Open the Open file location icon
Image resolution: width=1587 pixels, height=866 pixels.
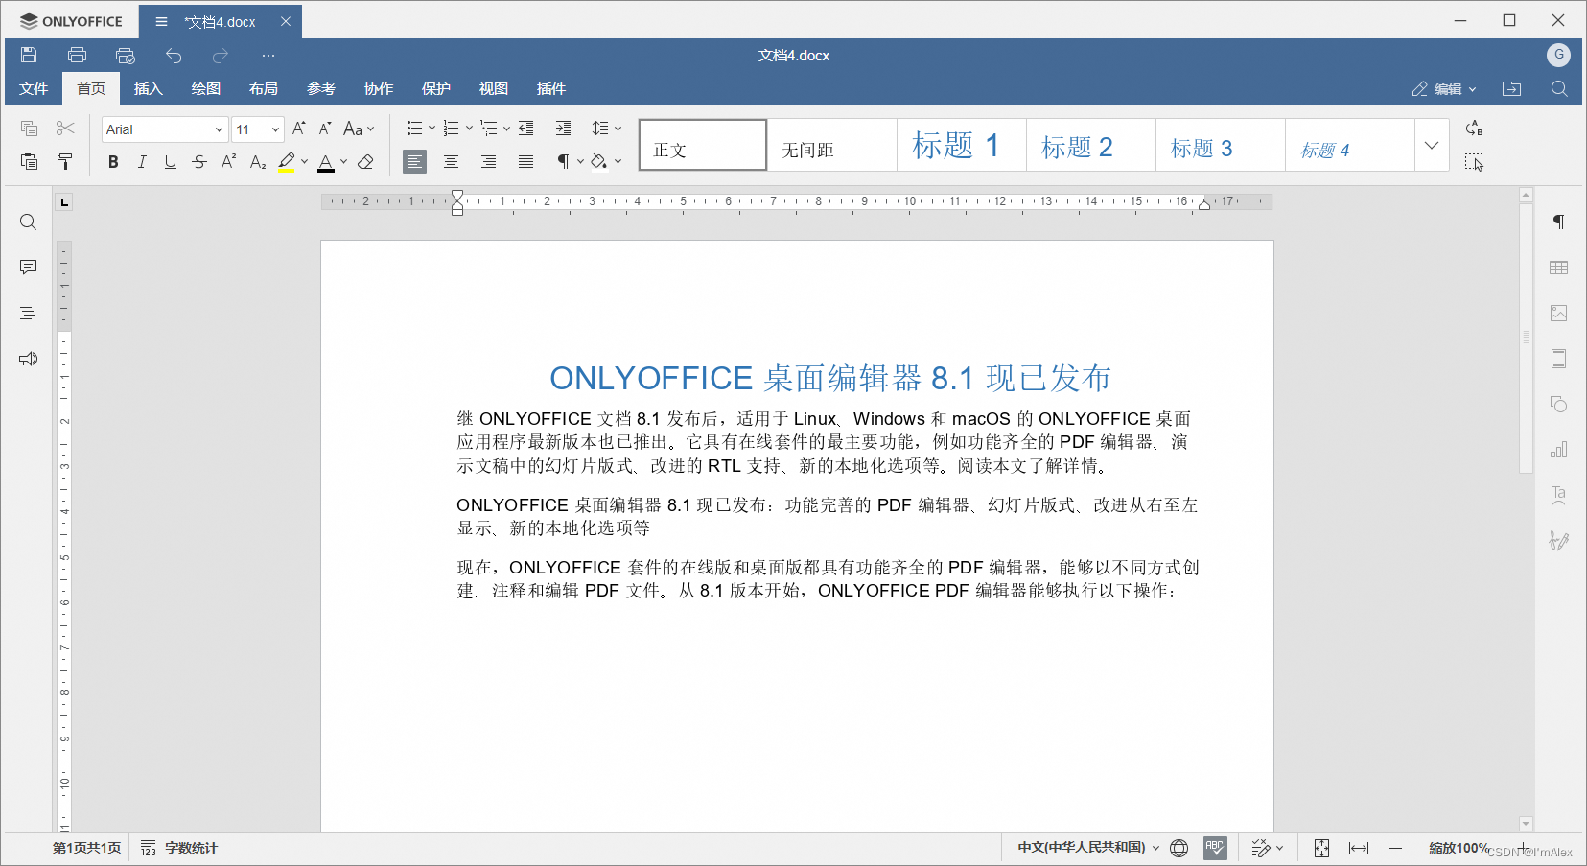1512,88
